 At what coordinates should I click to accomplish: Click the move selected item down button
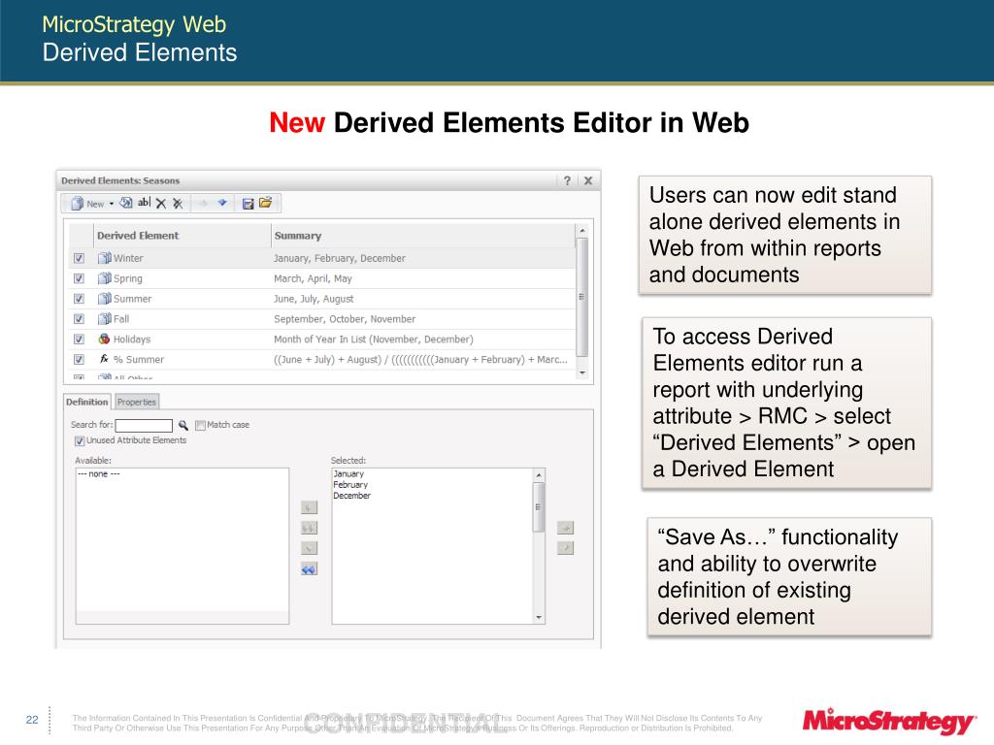(566, 548)
